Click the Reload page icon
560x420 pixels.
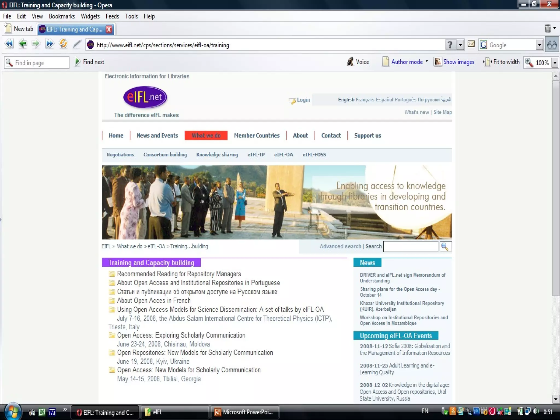coord(63,44)
